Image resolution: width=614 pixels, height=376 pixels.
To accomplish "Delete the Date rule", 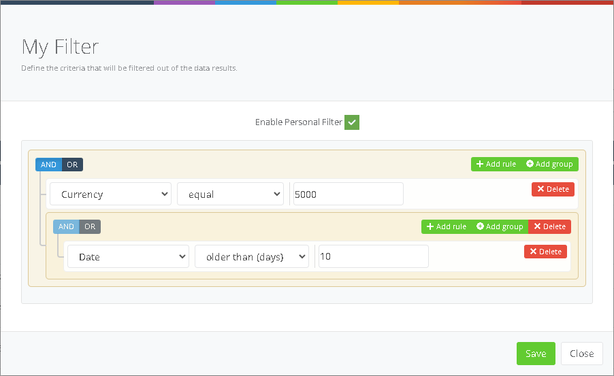I will pos(545,252).
